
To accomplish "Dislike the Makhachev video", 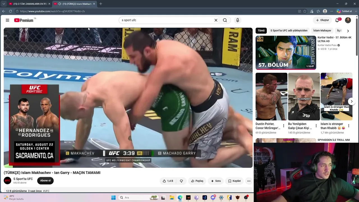I will click(x=181, y=181).
